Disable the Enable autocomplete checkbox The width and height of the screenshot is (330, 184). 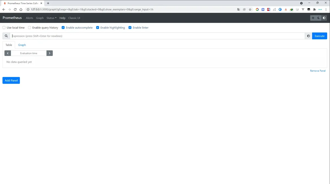pos(63,28)
